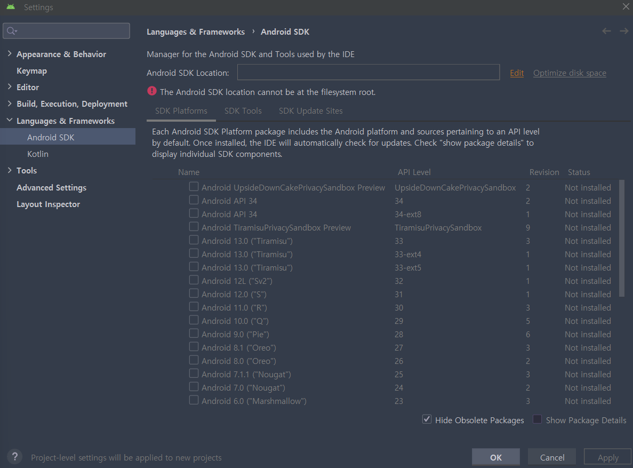
Task: Switch to SDK Platforms tab
Action: [181, 111]
